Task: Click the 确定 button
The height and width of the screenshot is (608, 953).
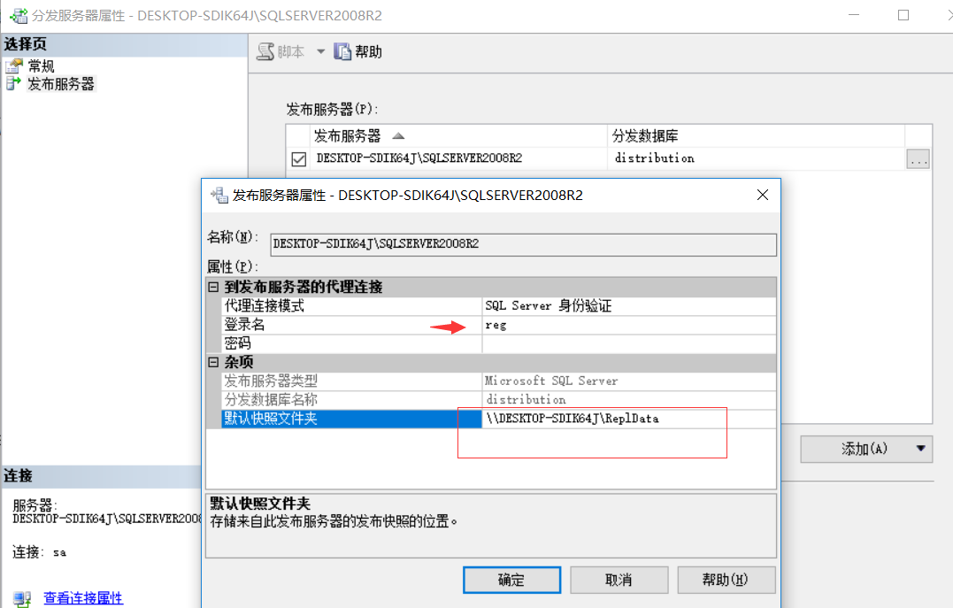Action: click(x=511, y=580)
